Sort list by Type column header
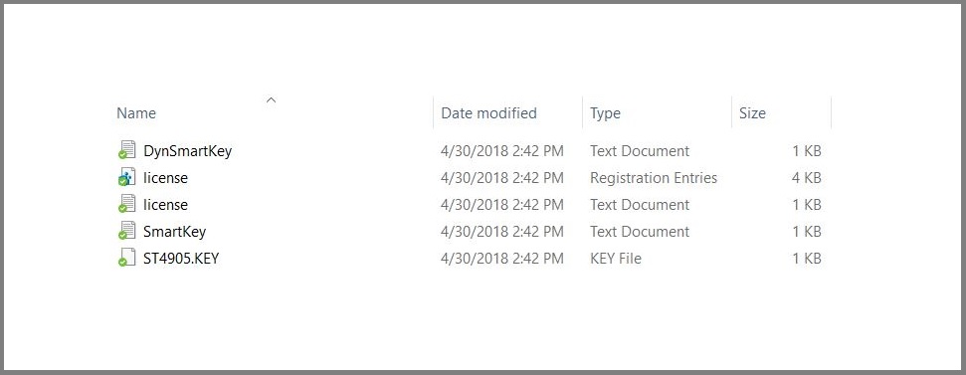 (605, 113)
